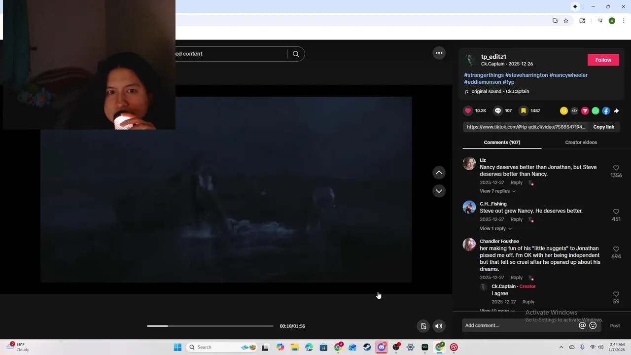
Task: Go to previous video with up chevron
Action: coord(439,173)
